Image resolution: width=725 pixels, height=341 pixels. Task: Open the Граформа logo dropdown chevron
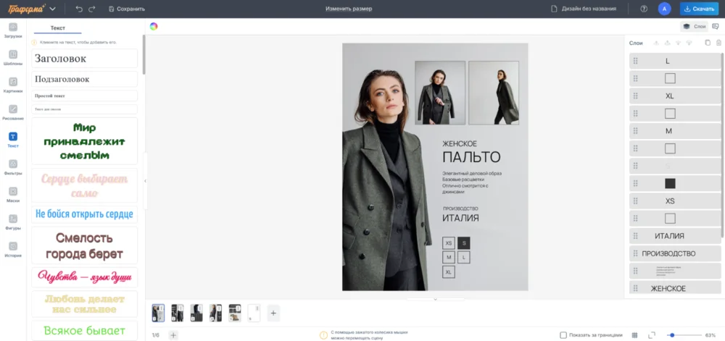(x=52, y=9)
